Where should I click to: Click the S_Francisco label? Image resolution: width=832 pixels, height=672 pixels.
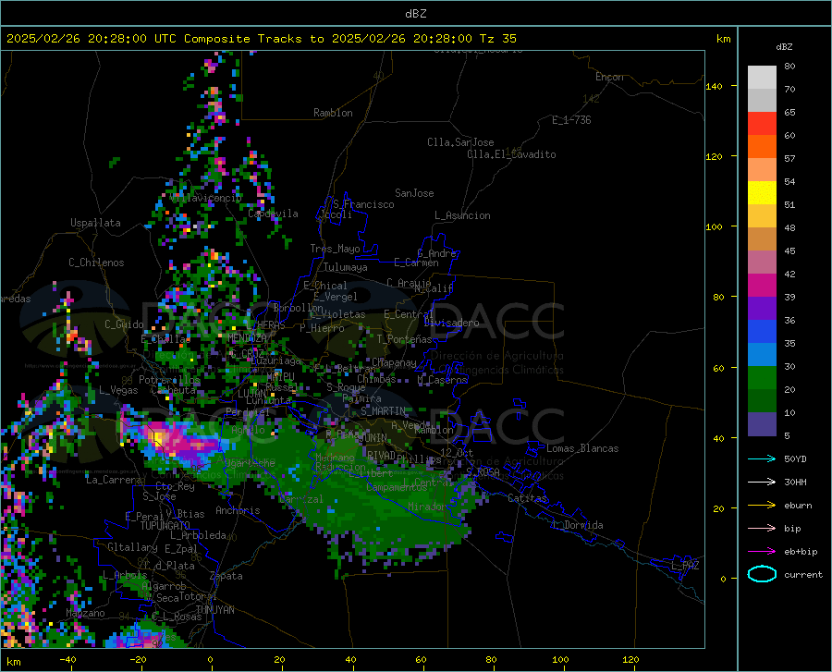point(363,204)
